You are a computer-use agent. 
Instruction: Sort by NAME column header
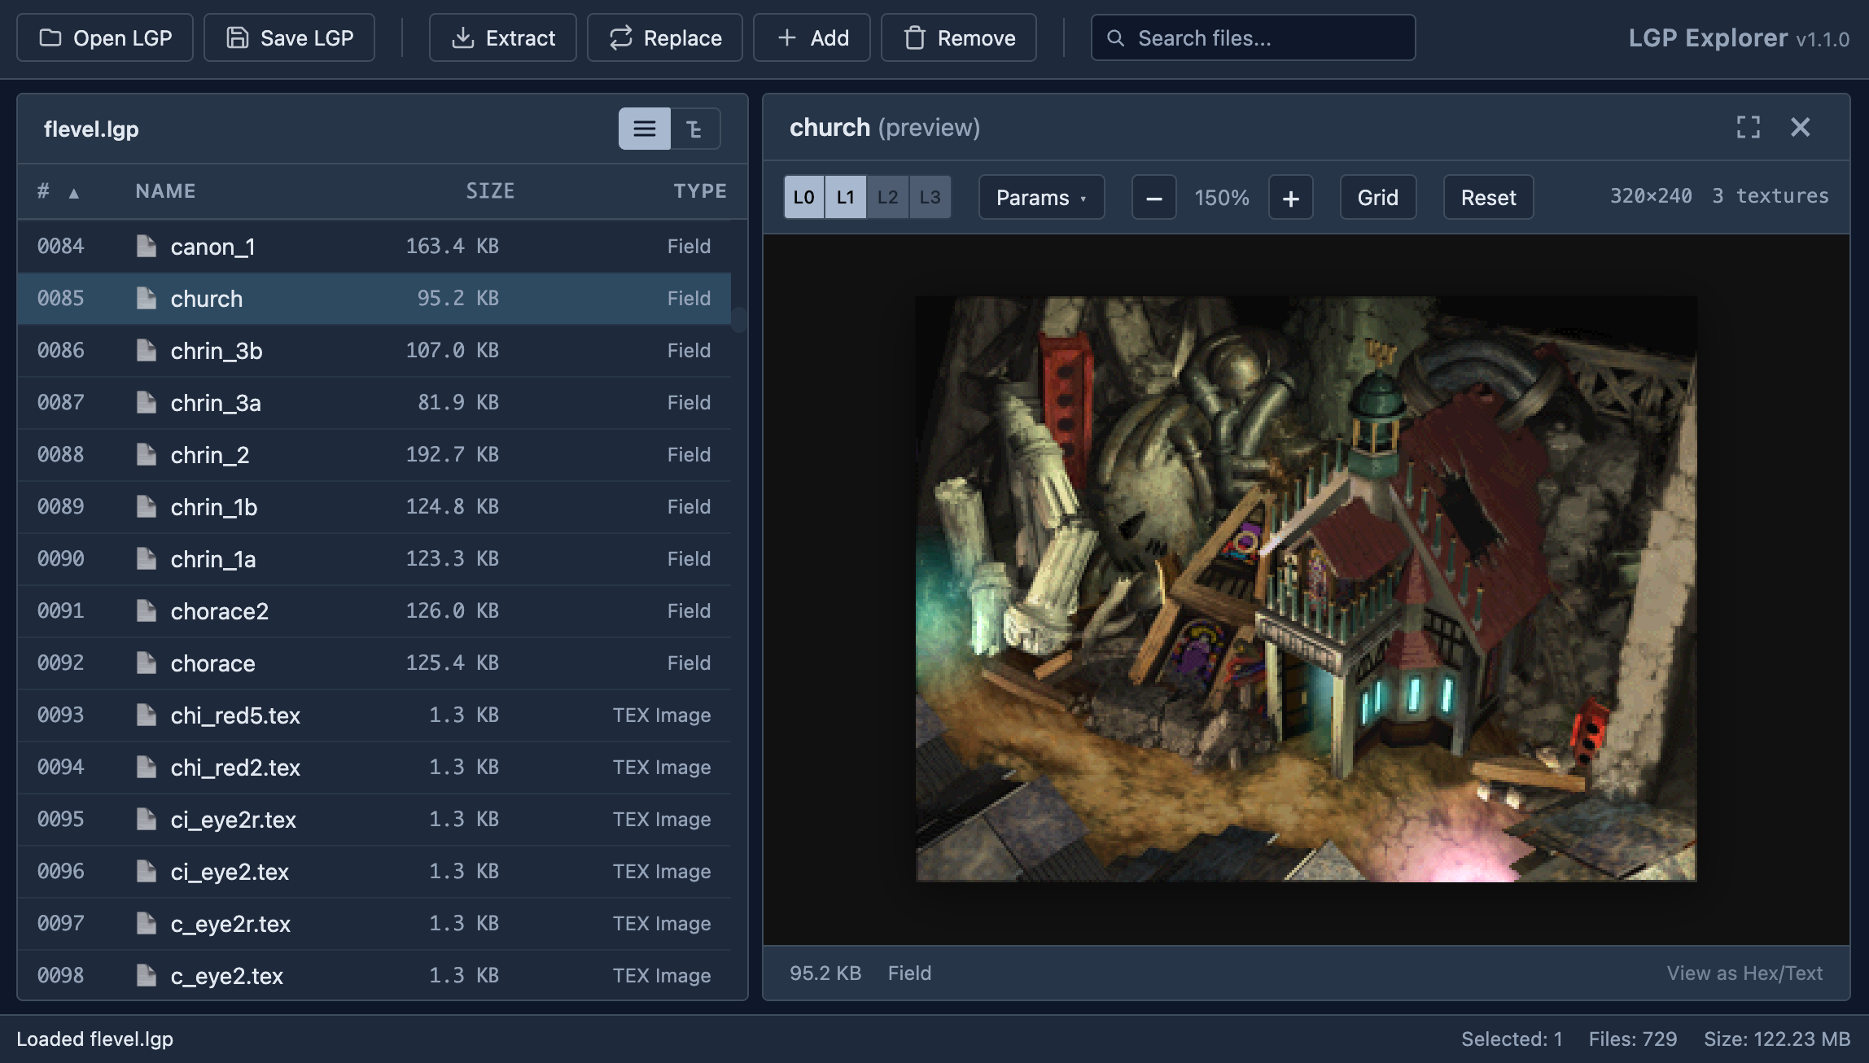[x=165, y=191]
